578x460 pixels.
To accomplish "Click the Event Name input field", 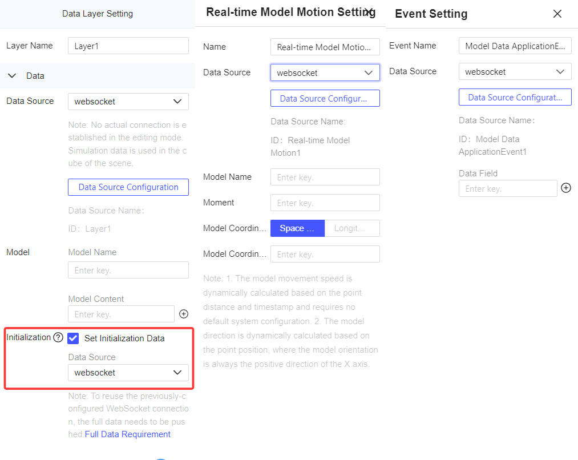I will pyautogui.click(x=515, y=46).
